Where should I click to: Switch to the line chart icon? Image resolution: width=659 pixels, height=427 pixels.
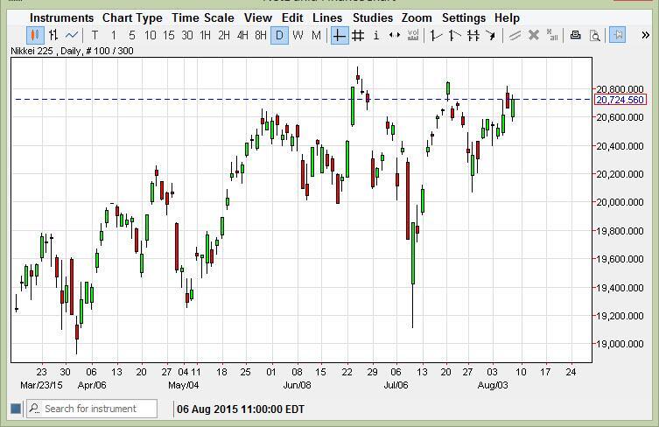pos(72,35)
